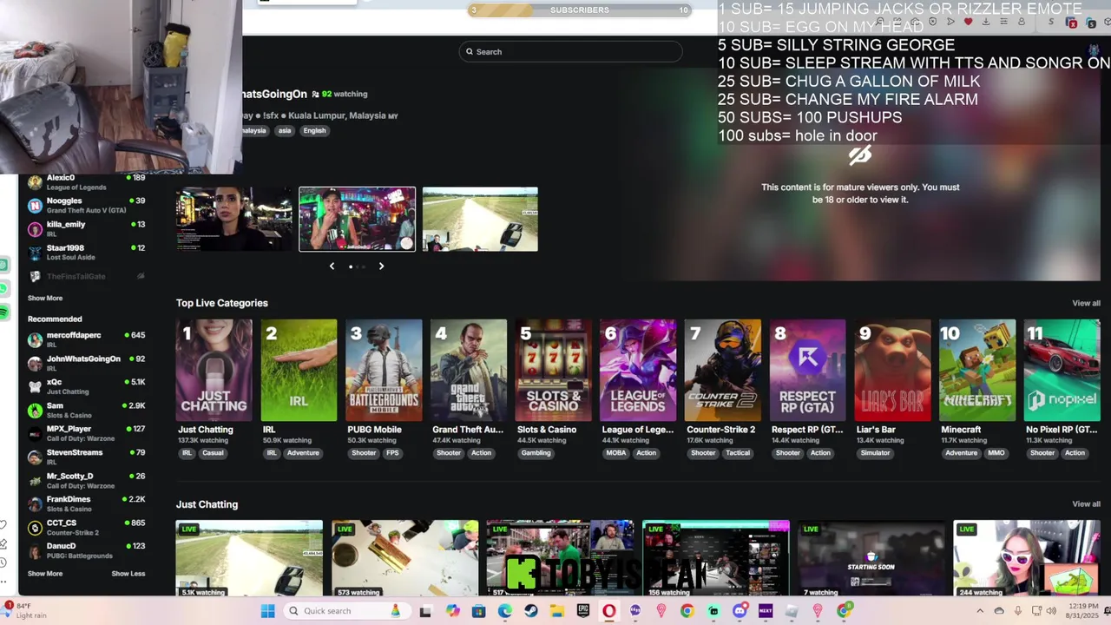Viewport: 1111px width, 625px height.
Task: Show hidden system tray icons
Action: pos(982,611)
